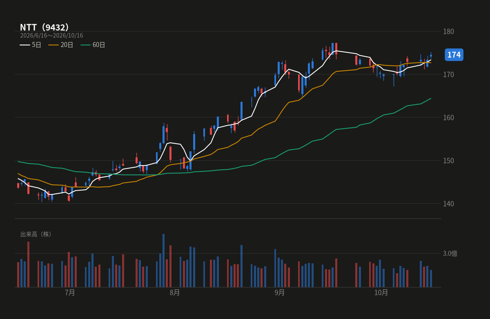Click the 140 price axis label
Viewport: 490px width, 319px height.
point(448,204)
